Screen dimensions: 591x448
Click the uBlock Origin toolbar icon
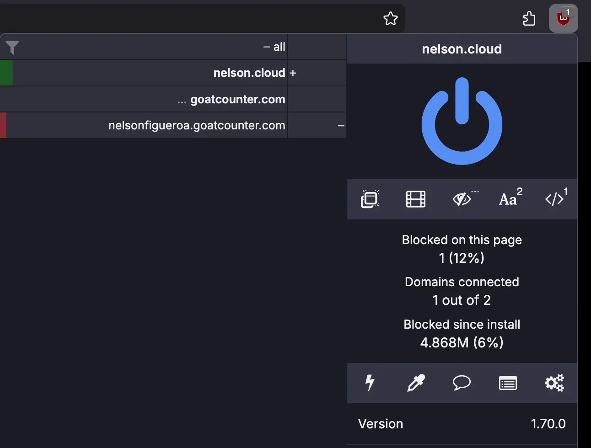point(563,18)
